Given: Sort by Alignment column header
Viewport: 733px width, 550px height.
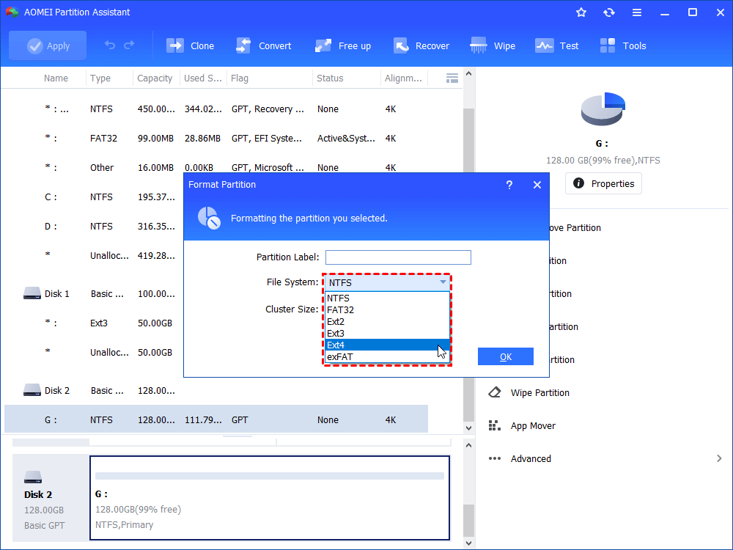Looking at the screenshot, I should tap(403, 78).
